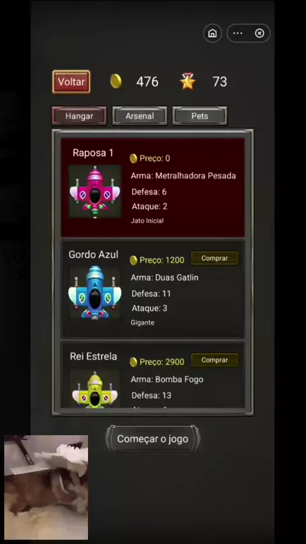This screenshot has width=306, height=544.
Task: Select the Raposa 1 highlighted card
Action: tap(153, 187)
